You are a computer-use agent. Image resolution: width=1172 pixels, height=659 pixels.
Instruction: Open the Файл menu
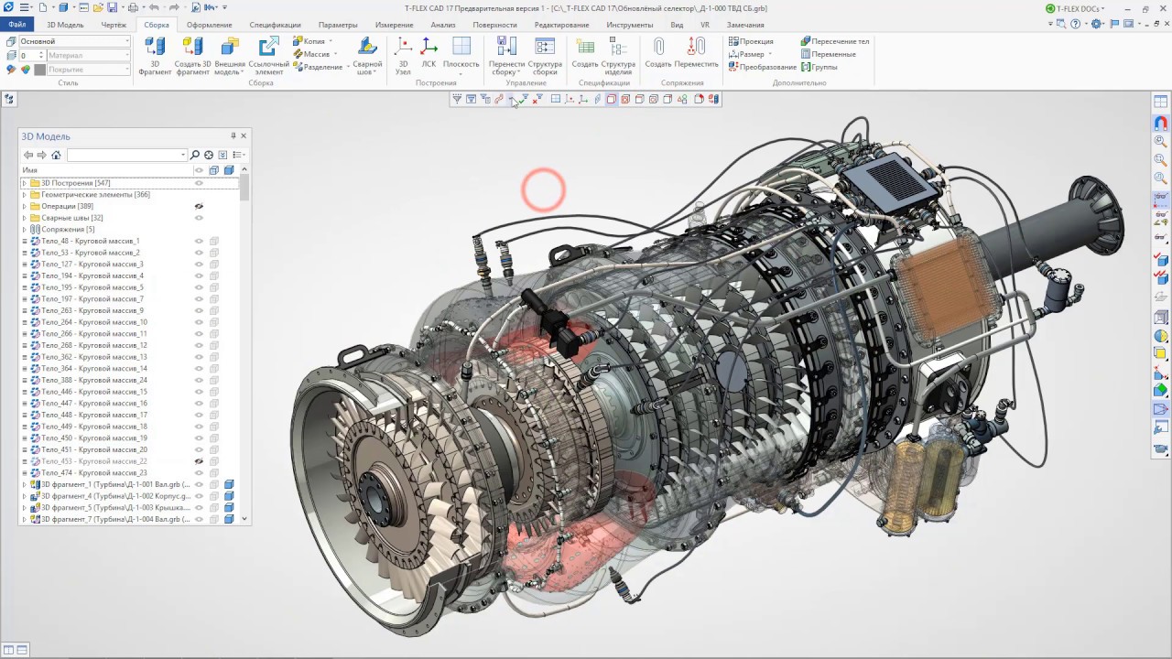[x=16, y=25]
